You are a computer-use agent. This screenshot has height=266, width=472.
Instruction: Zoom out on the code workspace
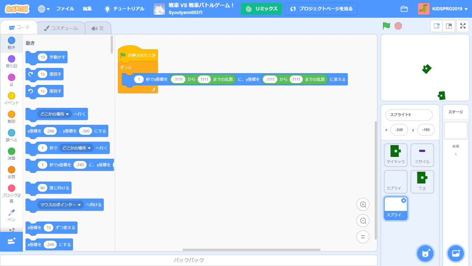[363, 221]
